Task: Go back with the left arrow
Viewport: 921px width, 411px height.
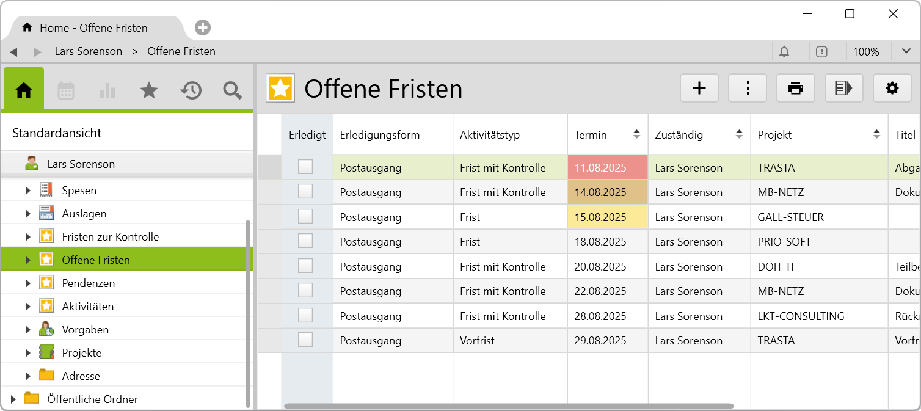Action: [13, 52]
